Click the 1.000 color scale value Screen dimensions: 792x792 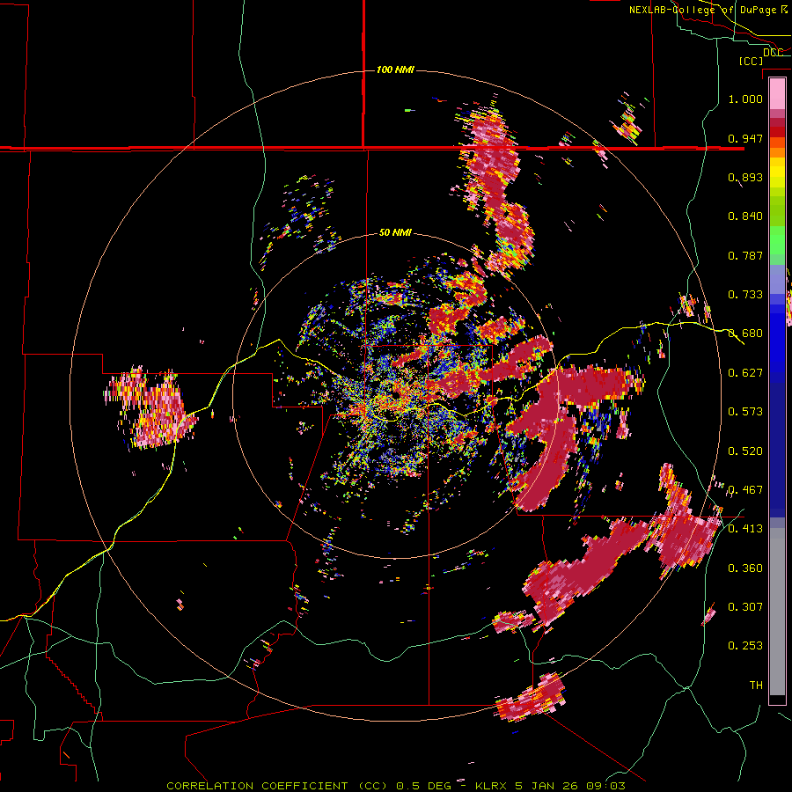tap(745, 99)
